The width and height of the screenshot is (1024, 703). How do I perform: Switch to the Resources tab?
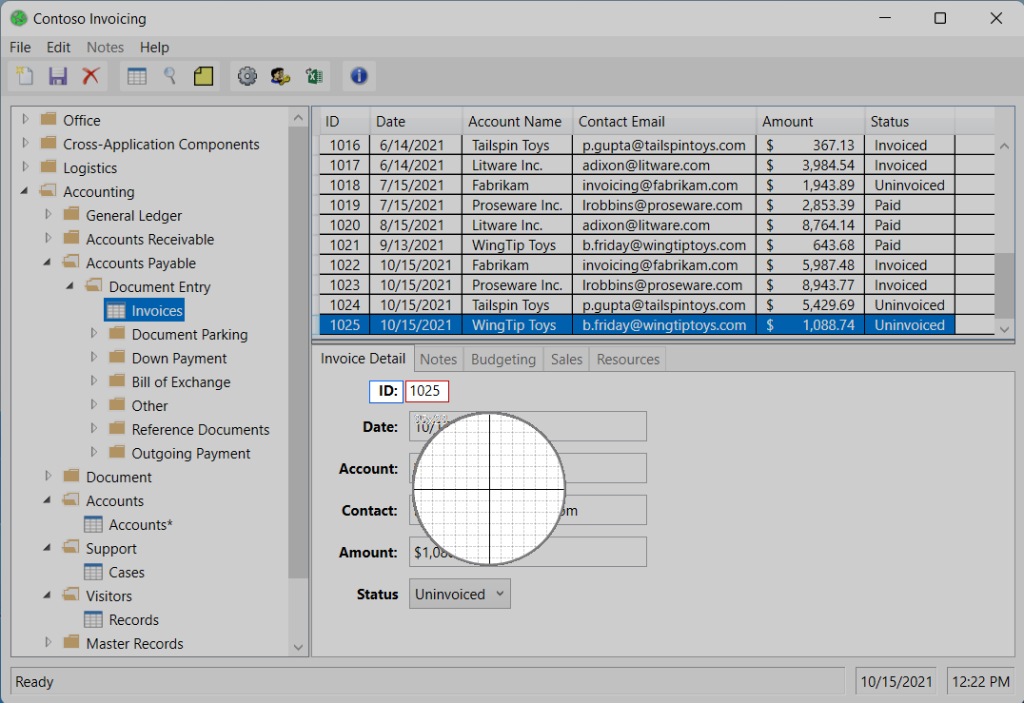point(627,359)
